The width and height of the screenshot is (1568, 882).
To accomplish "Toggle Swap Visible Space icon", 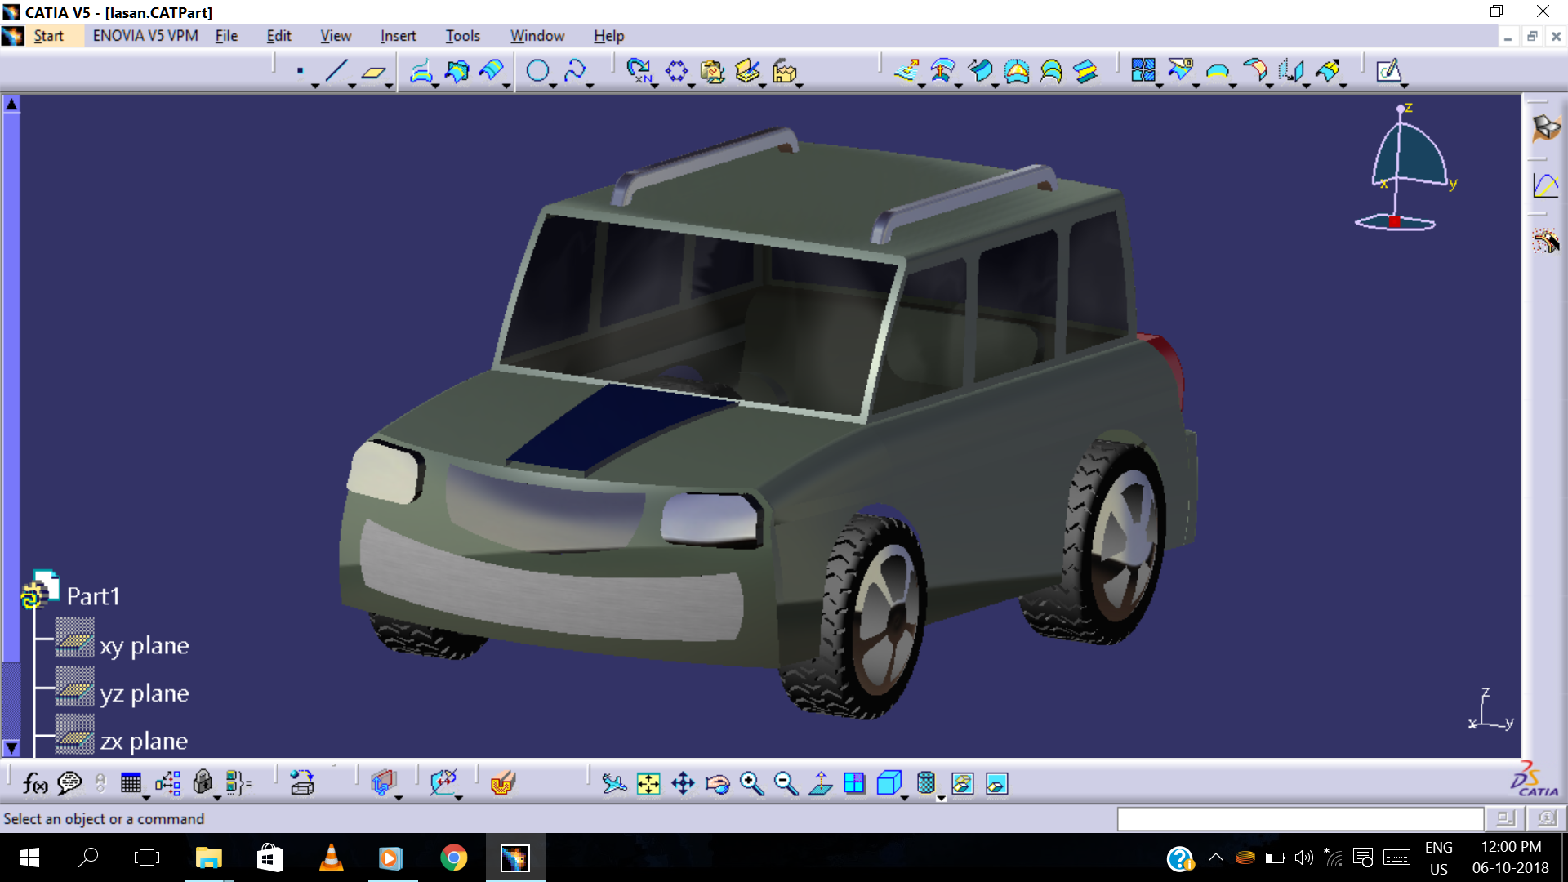I will [996, 784].
